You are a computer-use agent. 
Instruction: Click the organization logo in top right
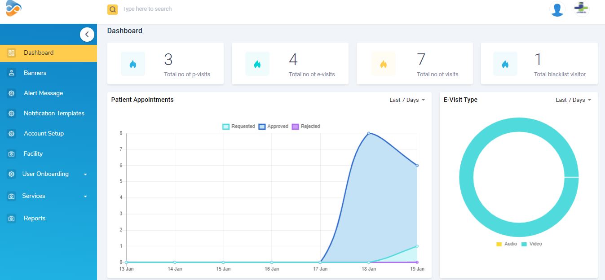pyautogui.click(x=582, y=9)
